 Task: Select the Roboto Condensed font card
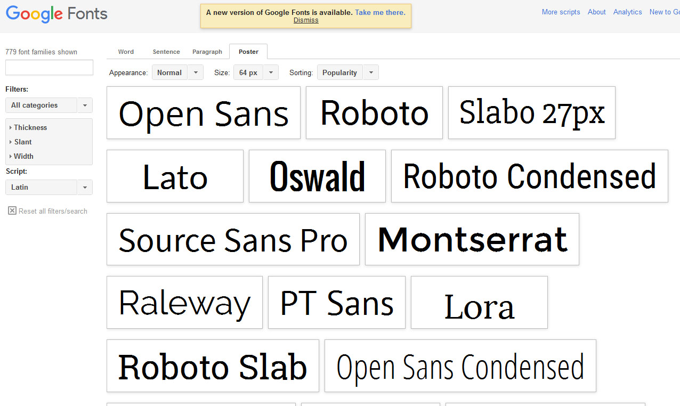(530, 176)
